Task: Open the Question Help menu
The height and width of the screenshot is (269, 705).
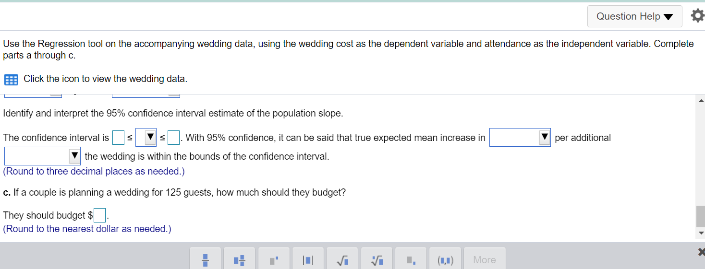Action: click(634, 16)
